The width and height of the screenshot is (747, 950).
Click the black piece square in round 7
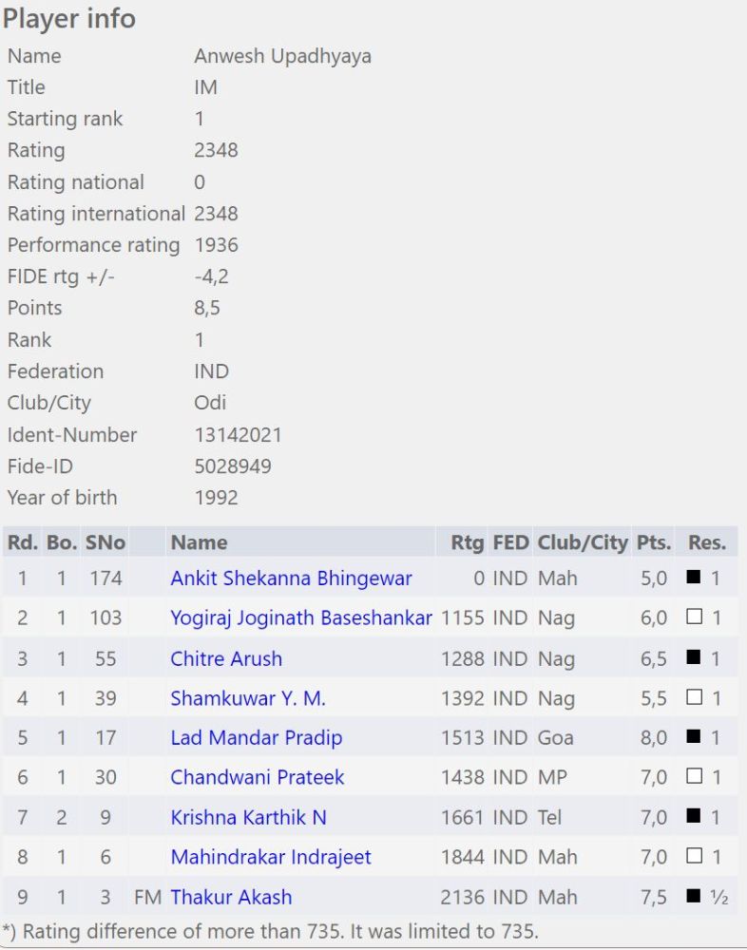click(694, 817)
